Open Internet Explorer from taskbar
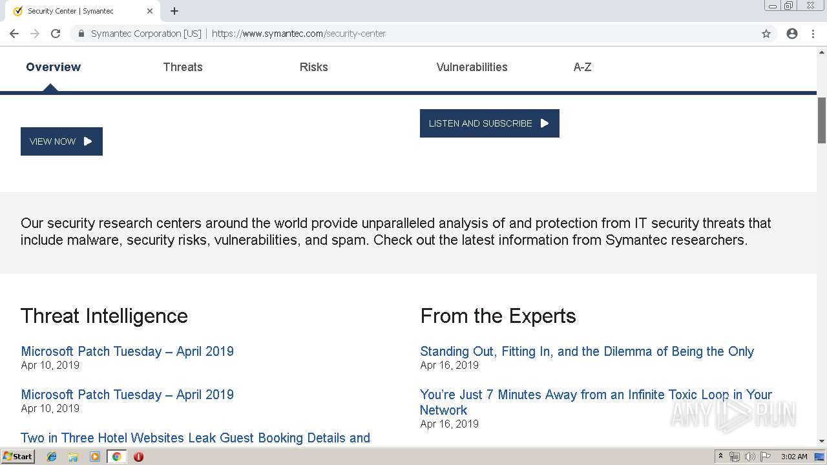827x465 pixels. point(52,457)
